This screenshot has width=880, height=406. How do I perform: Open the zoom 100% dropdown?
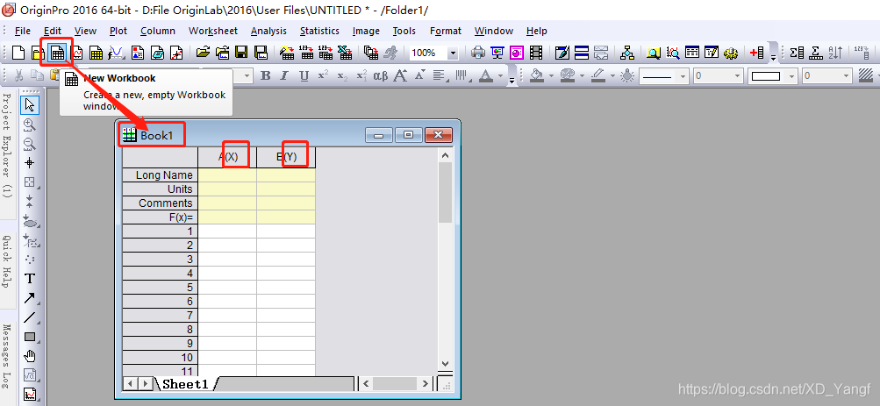click(453, 53)
